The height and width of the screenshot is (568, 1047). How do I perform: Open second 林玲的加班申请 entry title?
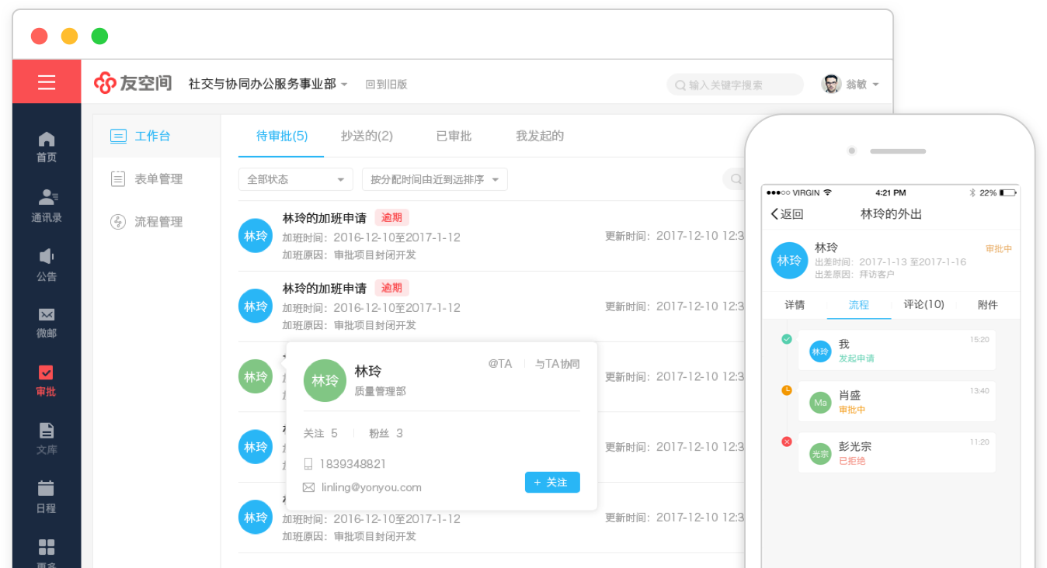(324, 289)
